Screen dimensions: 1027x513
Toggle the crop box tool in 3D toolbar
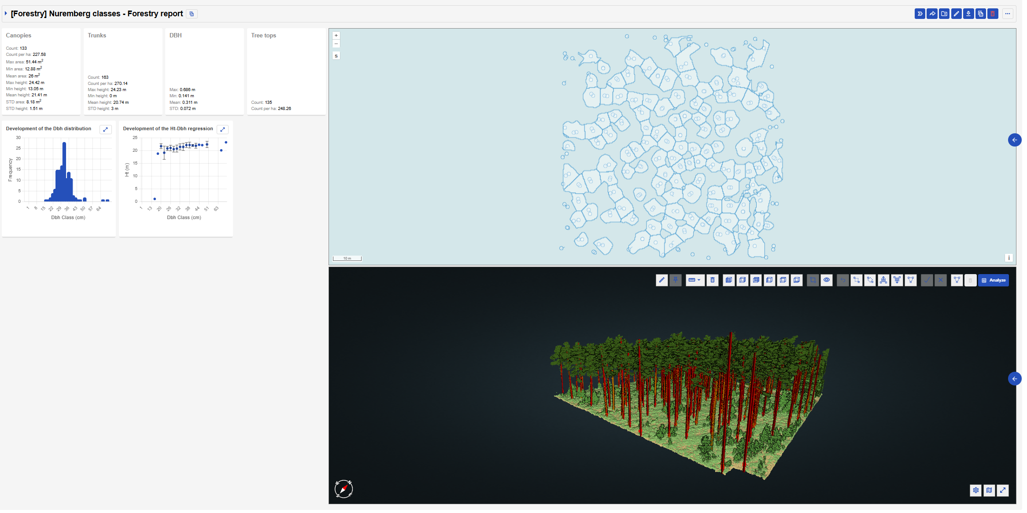(813, 280)
